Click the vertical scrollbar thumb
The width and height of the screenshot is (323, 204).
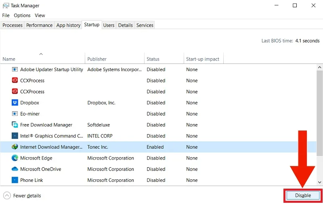point(319,114)
